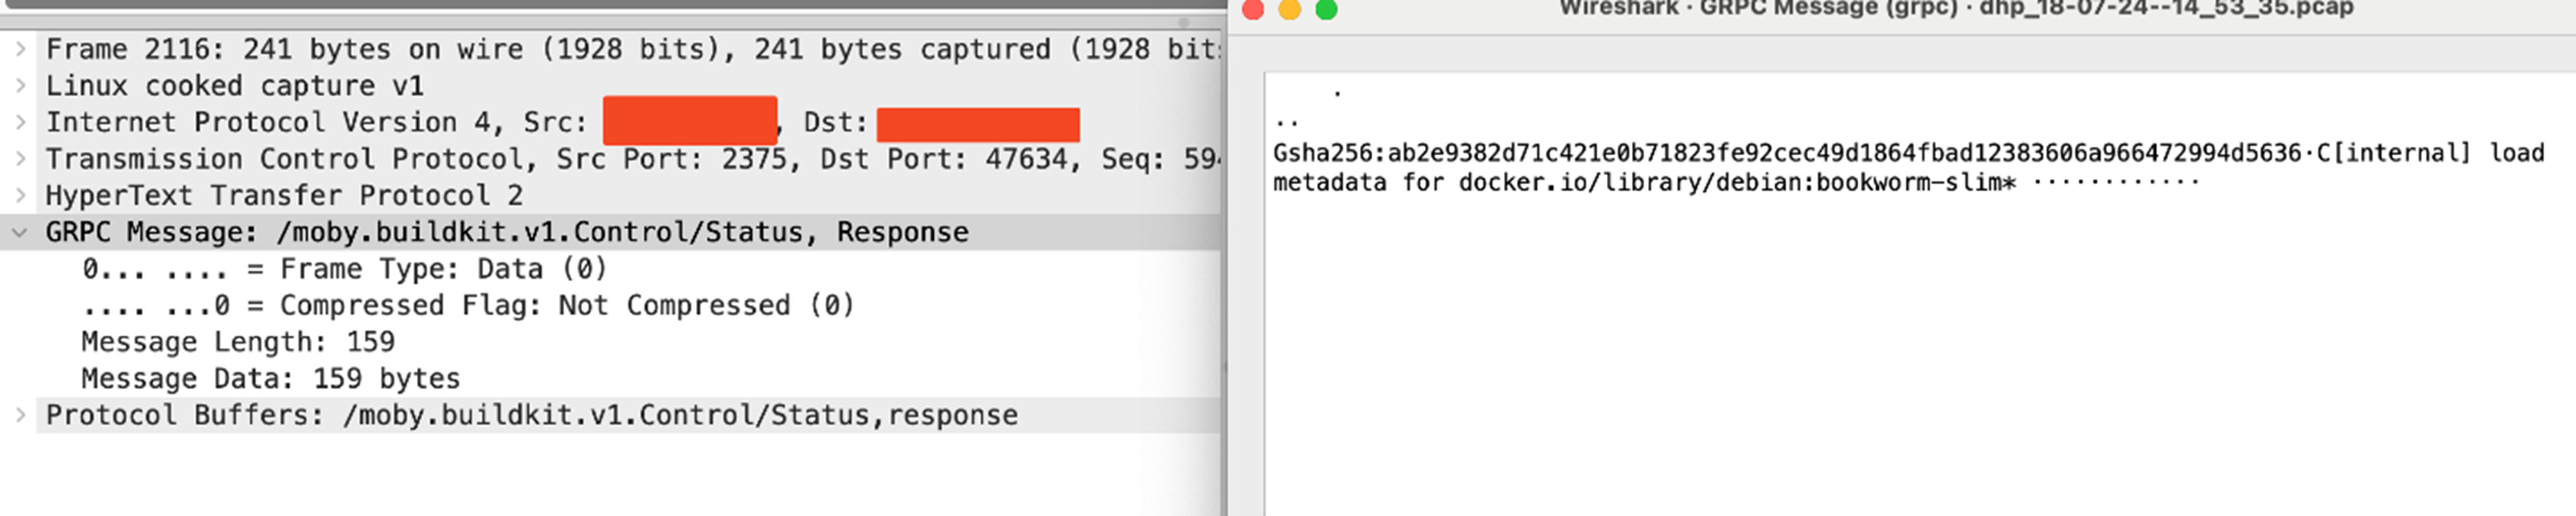Screen dimensions: 2576x516
Task: Select the GRPC Message Control/Status row
Action: pos(506,232)
